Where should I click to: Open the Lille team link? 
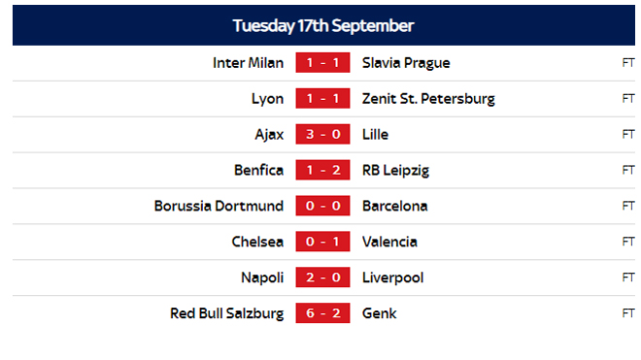pyautogui.click(x=375, y=135)
